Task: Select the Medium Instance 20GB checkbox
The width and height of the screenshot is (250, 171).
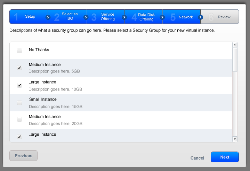Action: [19, 119]
